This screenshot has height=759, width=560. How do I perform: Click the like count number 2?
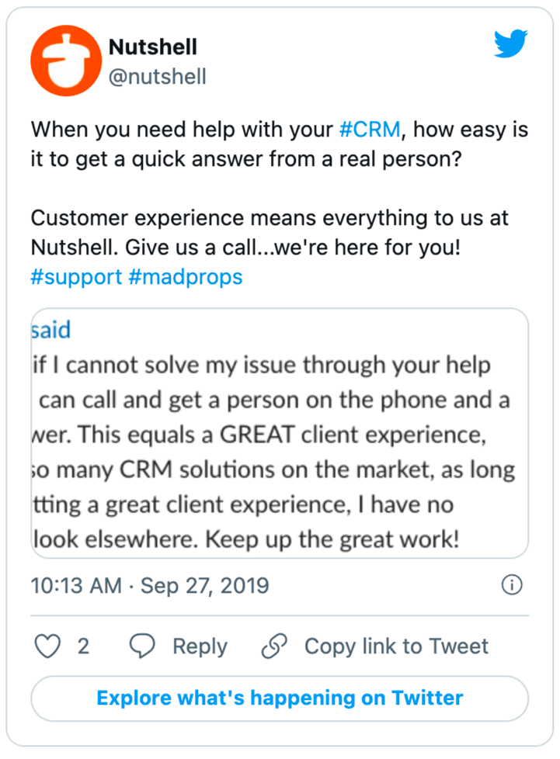pyautogui.click(x=83, y=646)
